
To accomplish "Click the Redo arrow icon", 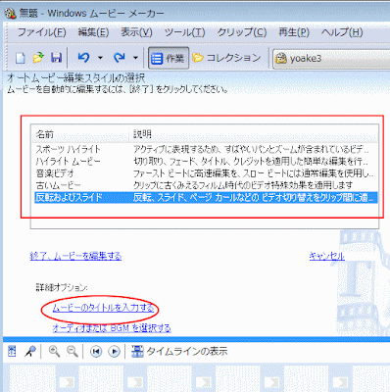I will click(x=119, y=58).
